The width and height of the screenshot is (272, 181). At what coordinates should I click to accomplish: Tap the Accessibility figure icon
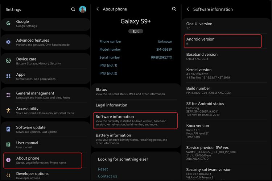(8, 110)
